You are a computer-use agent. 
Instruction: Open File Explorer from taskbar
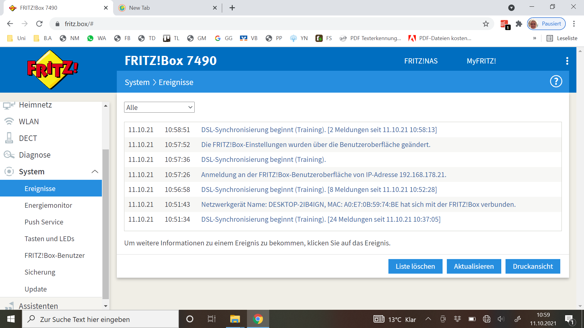(x=235, y=319)
